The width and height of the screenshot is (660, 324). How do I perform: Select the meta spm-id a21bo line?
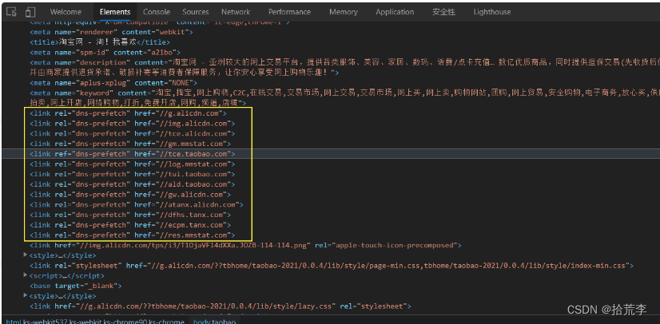[x=105, y=53]
